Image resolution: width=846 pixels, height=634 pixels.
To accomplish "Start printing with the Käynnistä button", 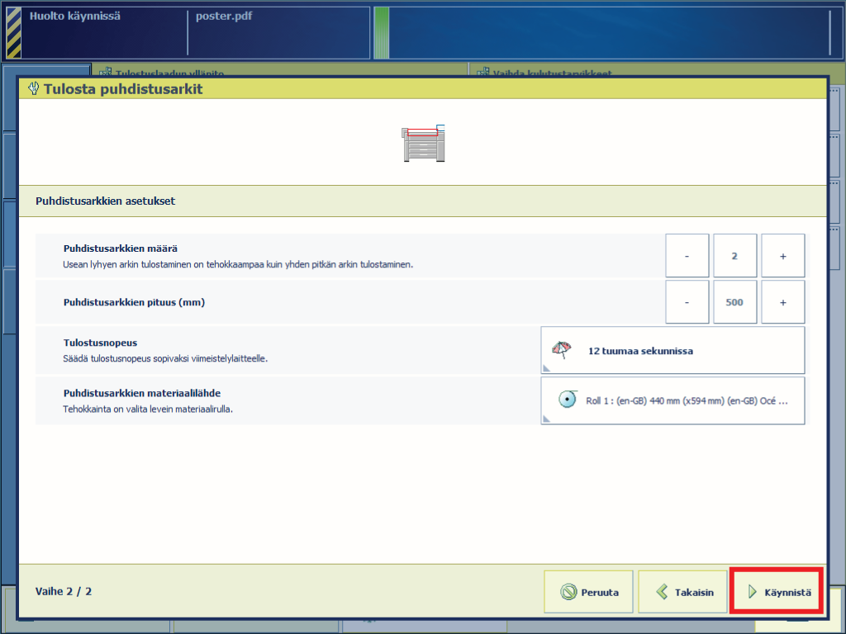I will (x=777, y=591).
